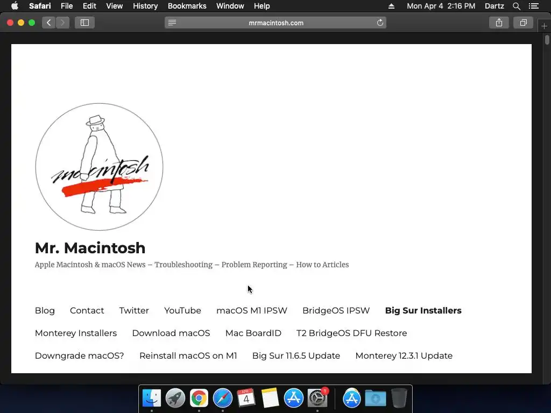Viewport: 551px width, 413px height.
Task: Open the Help menu
Action: 262,6
